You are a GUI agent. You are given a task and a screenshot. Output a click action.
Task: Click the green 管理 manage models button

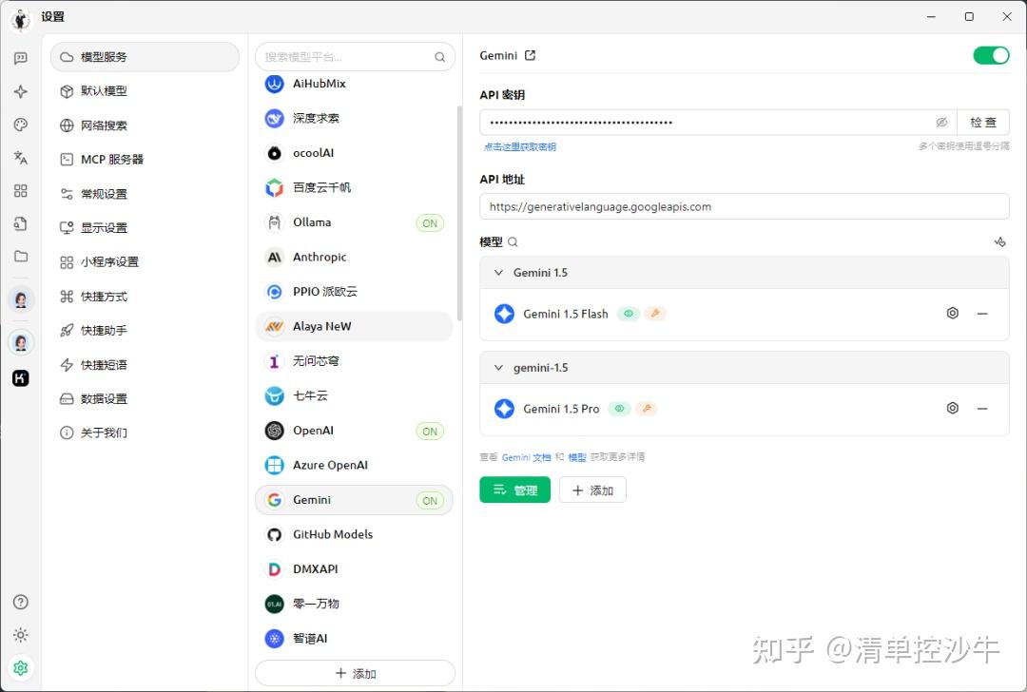[x=514, y=490]
